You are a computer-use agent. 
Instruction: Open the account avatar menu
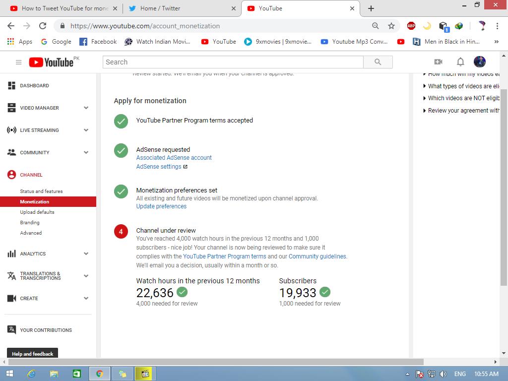(480, 62)
